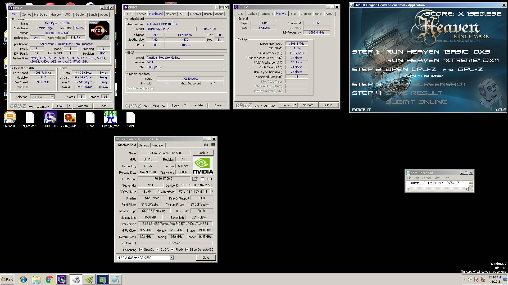508x285 pixels.
Task: Show hidden system tray icons
Action: pos(464,279)
